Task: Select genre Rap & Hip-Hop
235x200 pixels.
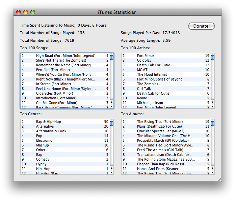Action: pyautogui.click(x=65, y=122)
